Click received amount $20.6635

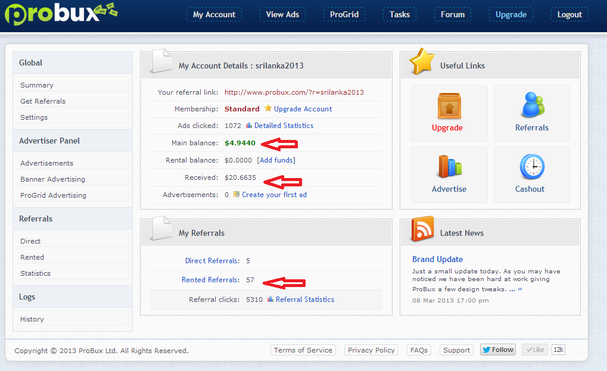[241, 177]
